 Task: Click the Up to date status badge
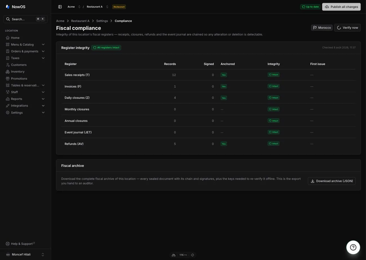[310, 7]
